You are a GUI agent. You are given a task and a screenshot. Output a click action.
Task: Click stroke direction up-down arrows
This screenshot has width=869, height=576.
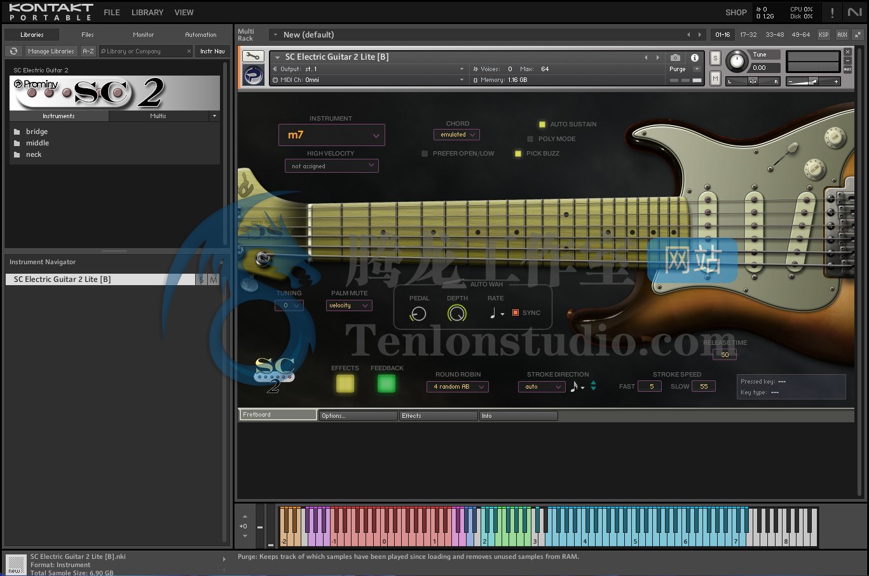click(593, 385)
